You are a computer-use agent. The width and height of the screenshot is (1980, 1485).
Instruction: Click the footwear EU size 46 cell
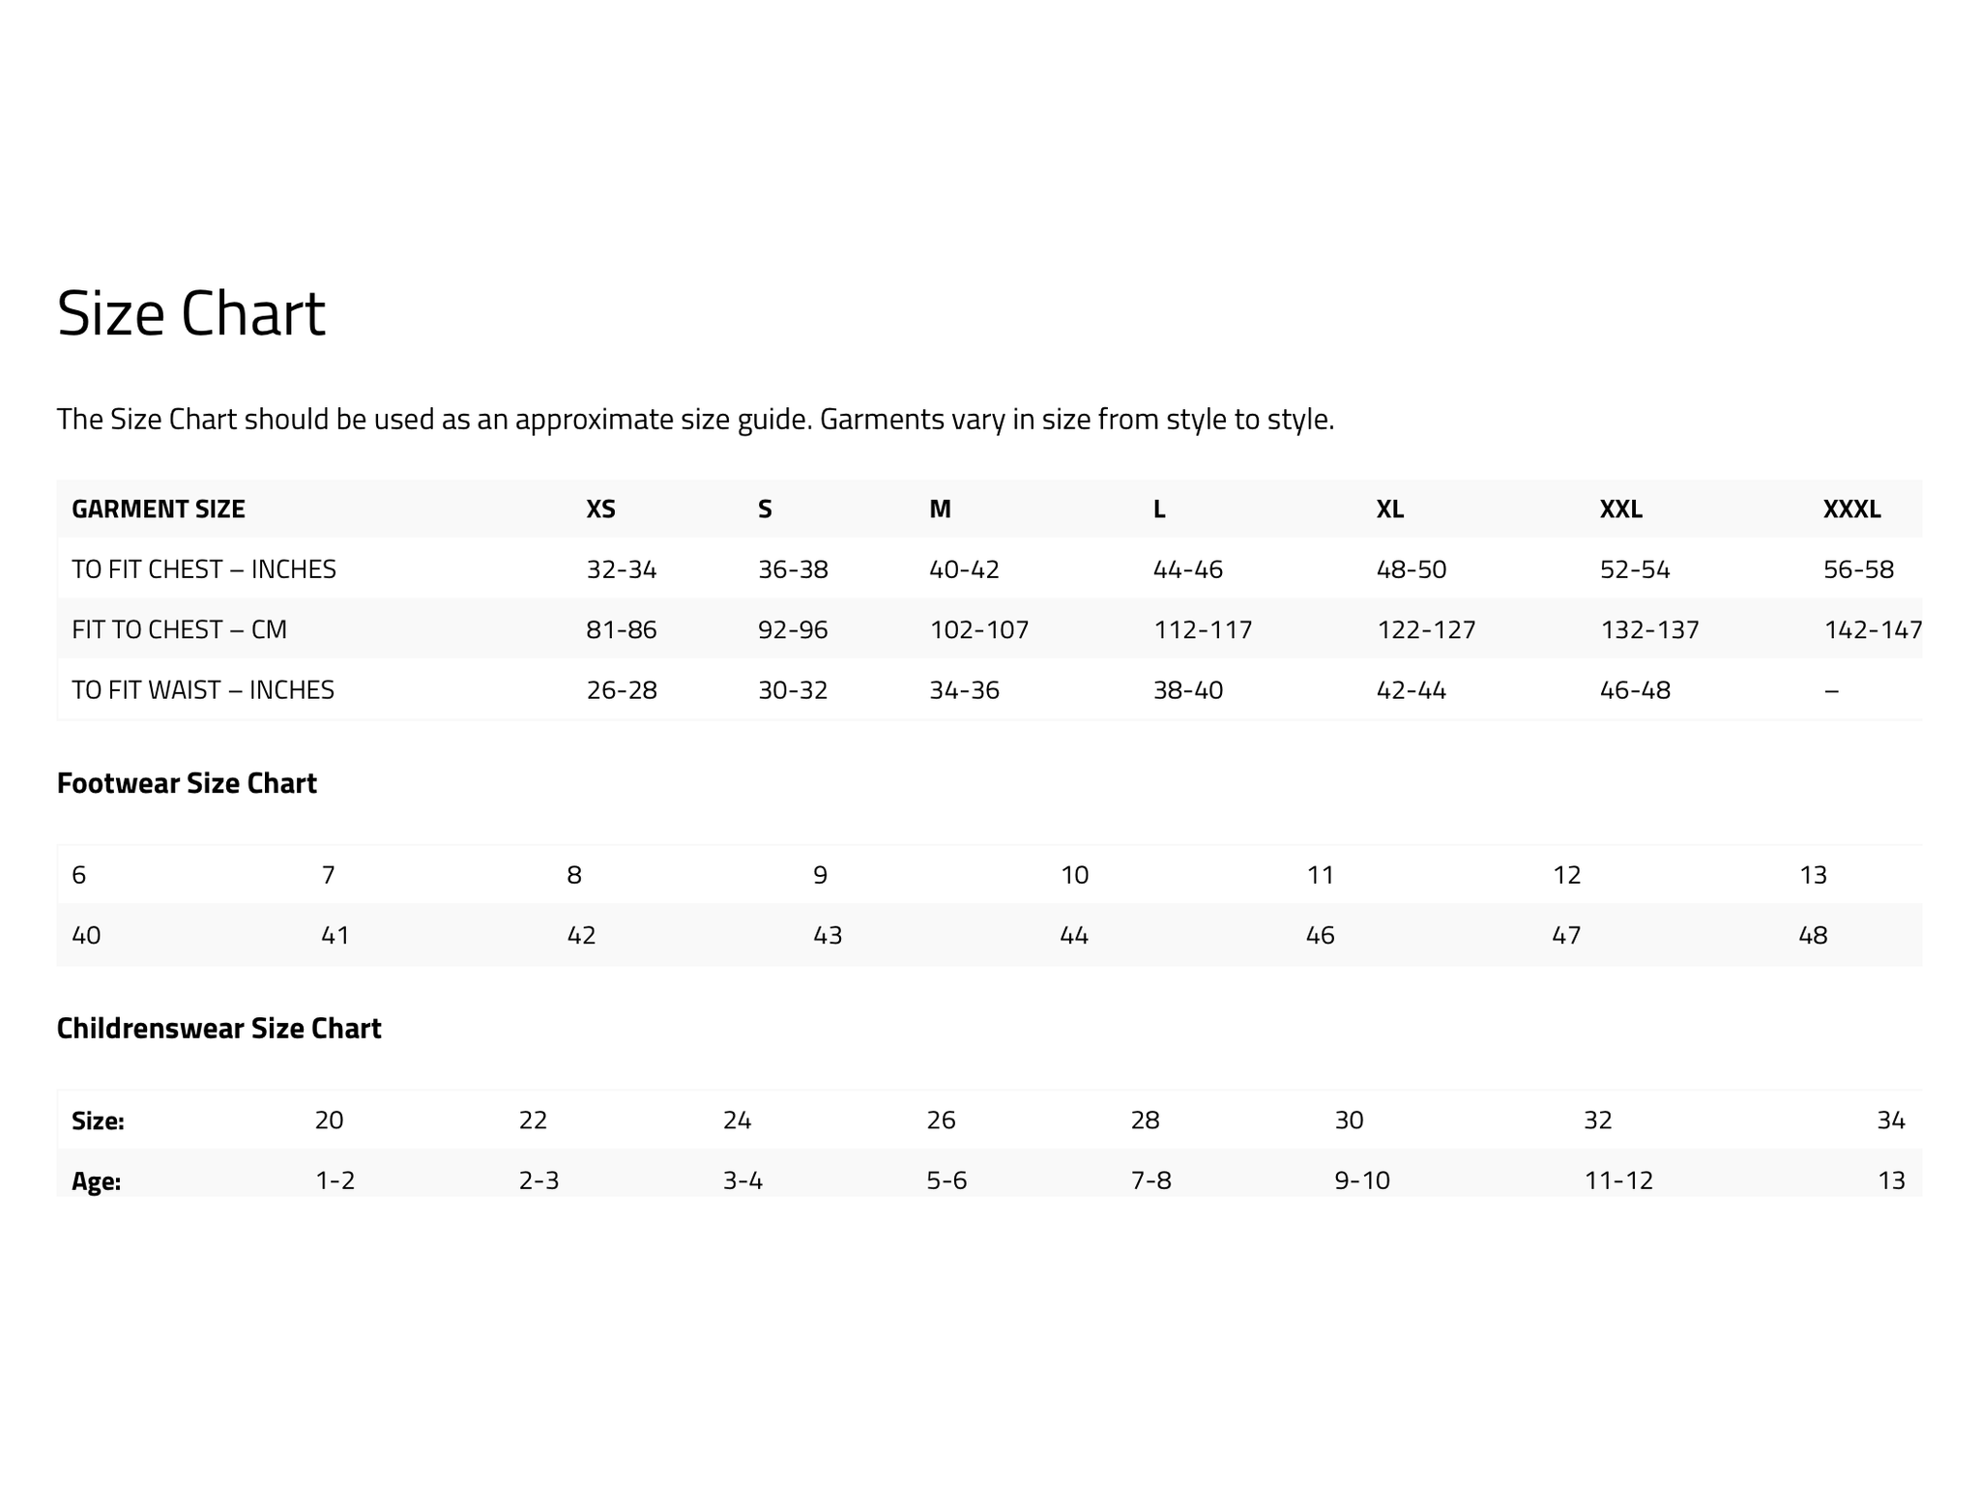[x=1321, y=935]
